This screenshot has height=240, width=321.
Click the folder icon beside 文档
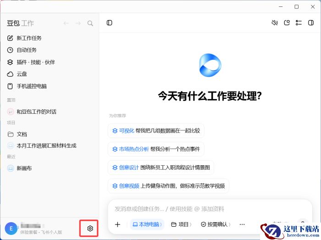[x=10, y=134]
